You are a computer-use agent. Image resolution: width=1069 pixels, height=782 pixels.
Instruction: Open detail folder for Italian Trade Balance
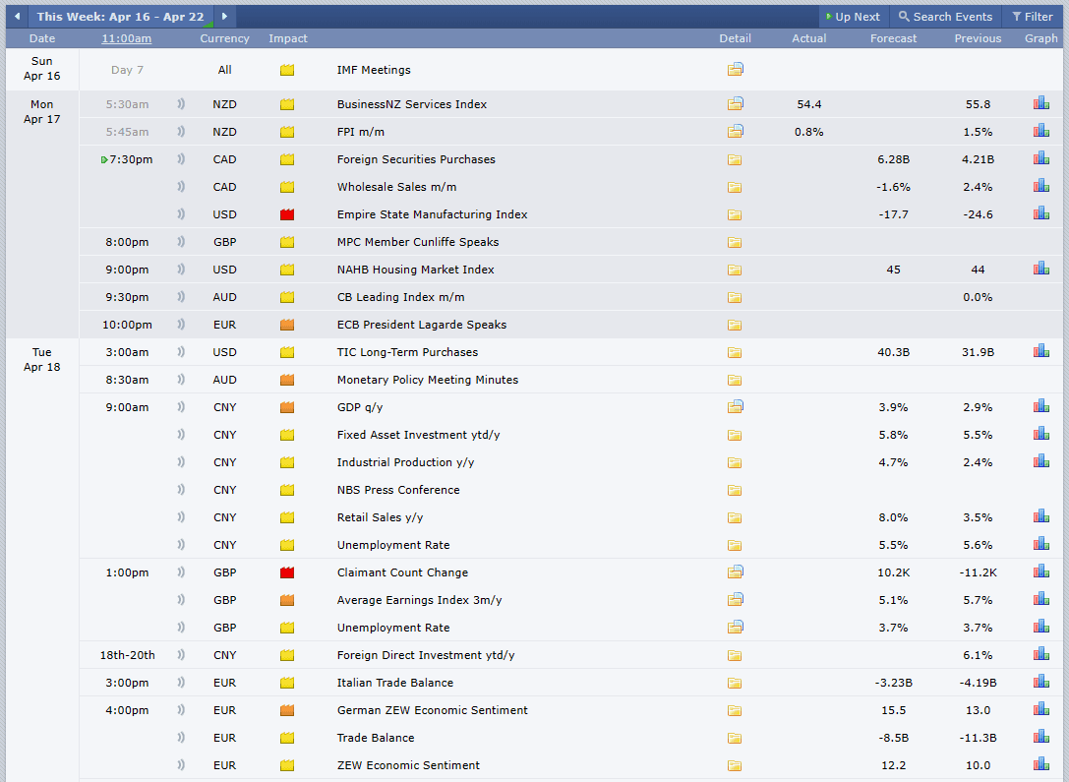[735, 683]
